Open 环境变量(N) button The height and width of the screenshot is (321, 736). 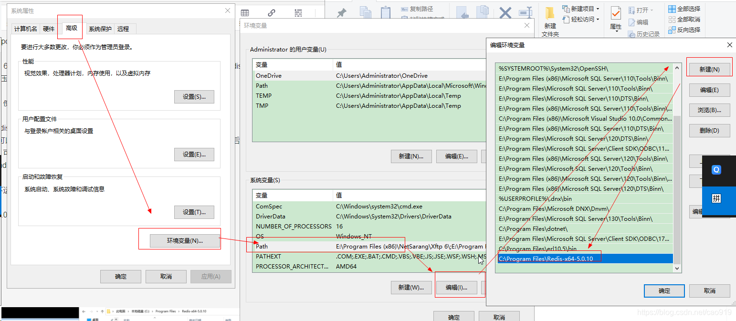[185, 241]
